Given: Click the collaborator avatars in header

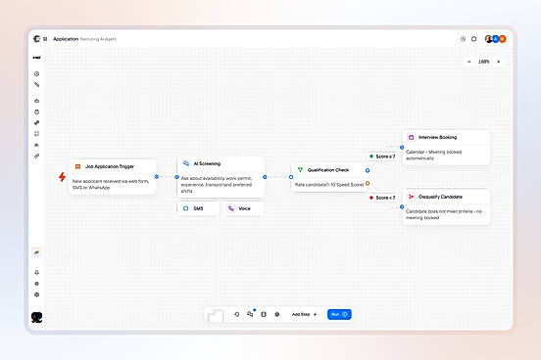Looking at the screenshot, I should coord(496,39).
